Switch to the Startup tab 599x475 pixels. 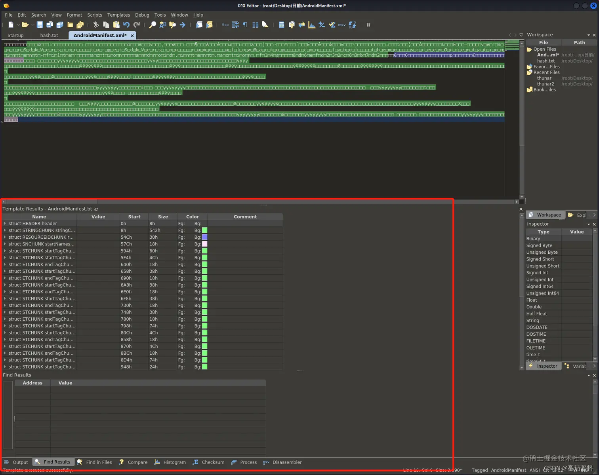pyautogui.click(x=15, y=35)
